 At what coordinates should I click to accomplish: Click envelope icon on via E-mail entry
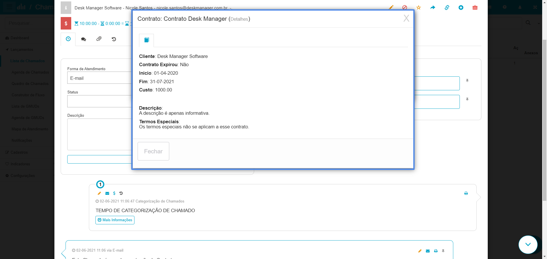tap(428, 251)
